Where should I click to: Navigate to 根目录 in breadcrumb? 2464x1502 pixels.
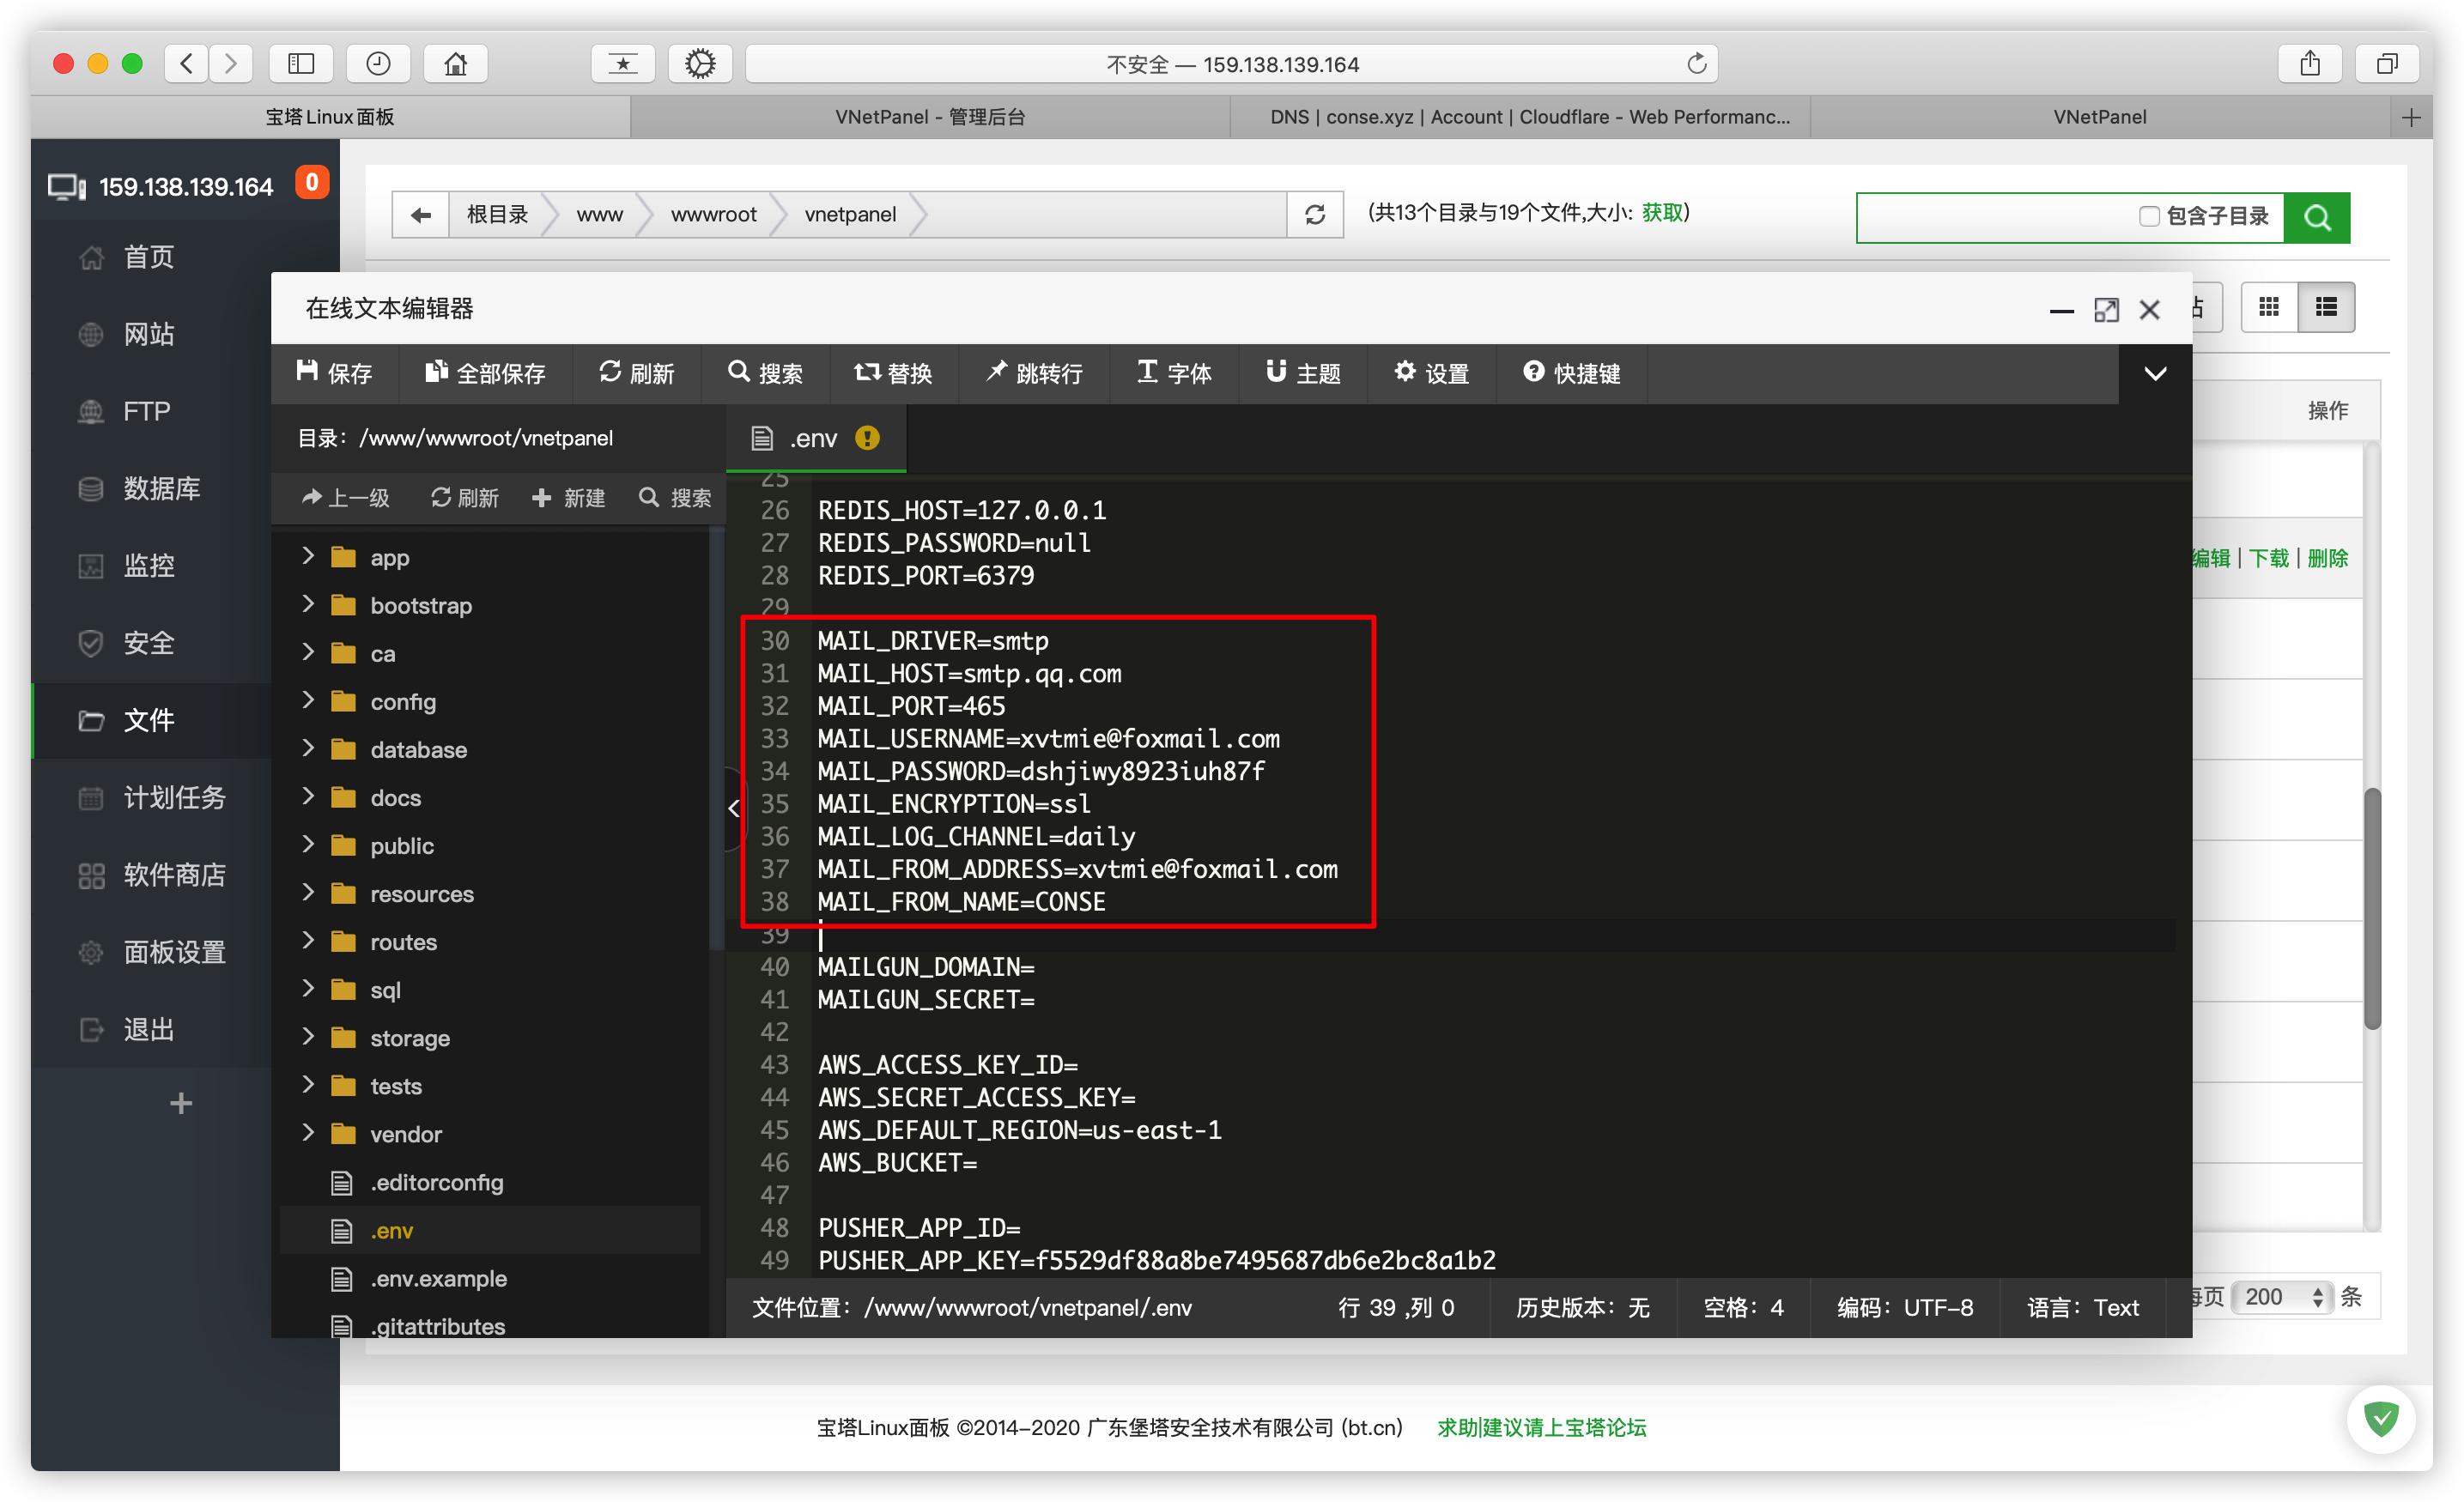[x=497, y=214]
